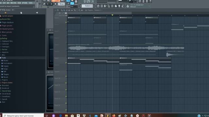The image size is (209, 117).
Task: Select the Paint brush tool in playlist toolbar
Action: coord(64,10)
